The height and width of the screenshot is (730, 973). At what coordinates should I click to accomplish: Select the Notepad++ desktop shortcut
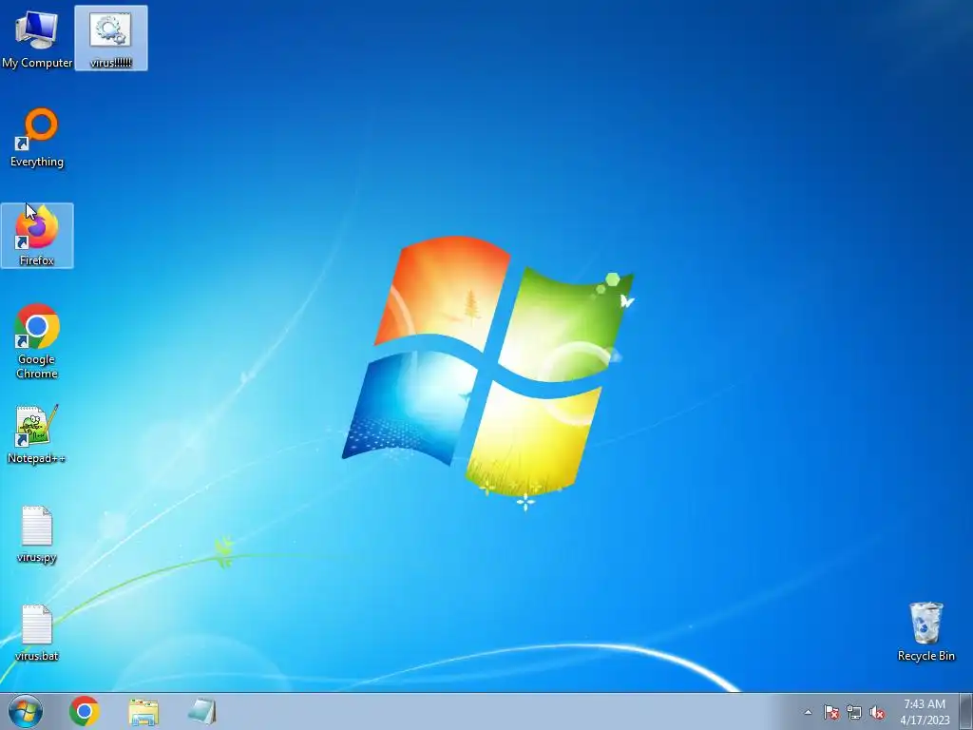click(37, 433)
